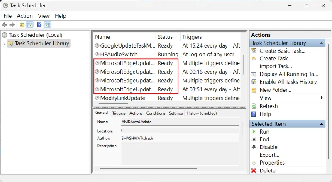This screenshot has width=332, height=182.
Task: Switch to the Triggers tab
Action: (119, 113)
